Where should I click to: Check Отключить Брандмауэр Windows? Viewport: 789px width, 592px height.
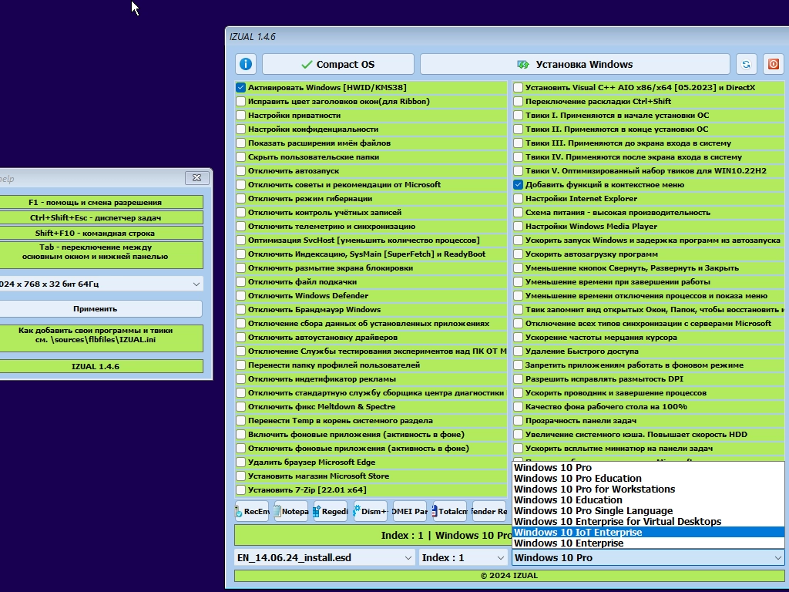pyautogui.click(x=240, y=309)
